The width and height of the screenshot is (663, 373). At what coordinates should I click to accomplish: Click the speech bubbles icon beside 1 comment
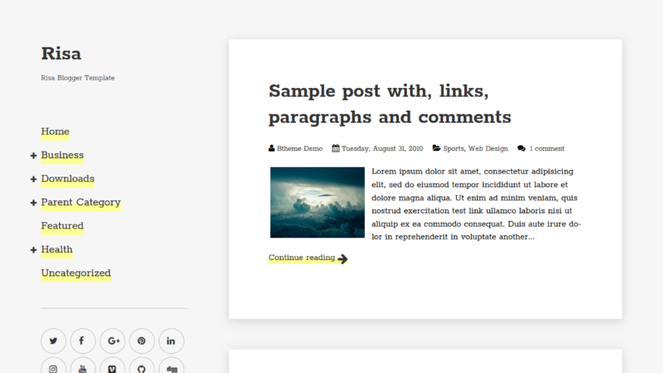tap(521, 149)
